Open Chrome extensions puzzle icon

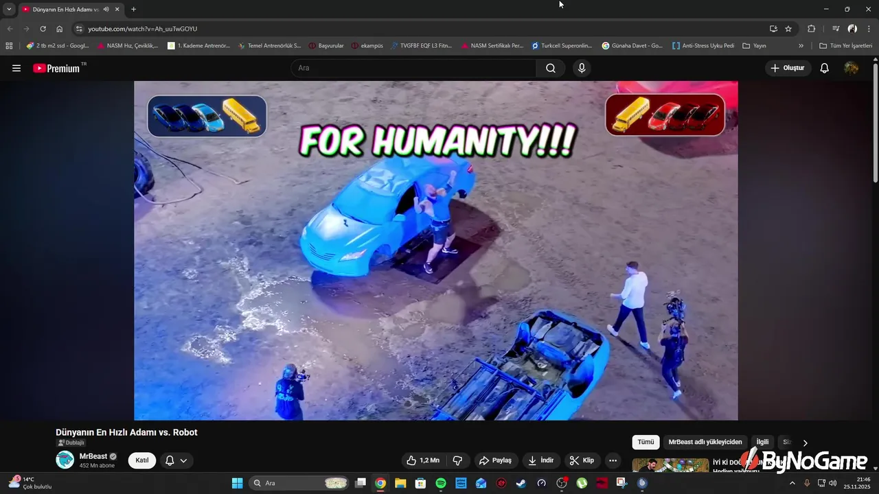(x=812, y=29)
